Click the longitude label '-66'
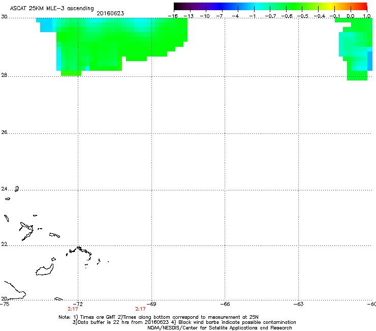Image resolution: width=376 pixels, height=331 pixels. pos(225,304)
